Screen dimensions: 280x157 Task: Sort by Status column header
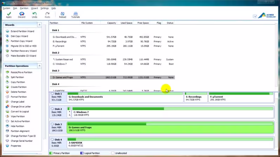(x=170, y=23)
